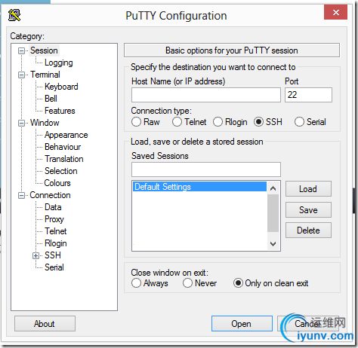
Task: Open the Terminal category
Action: (x=45, y=75)
